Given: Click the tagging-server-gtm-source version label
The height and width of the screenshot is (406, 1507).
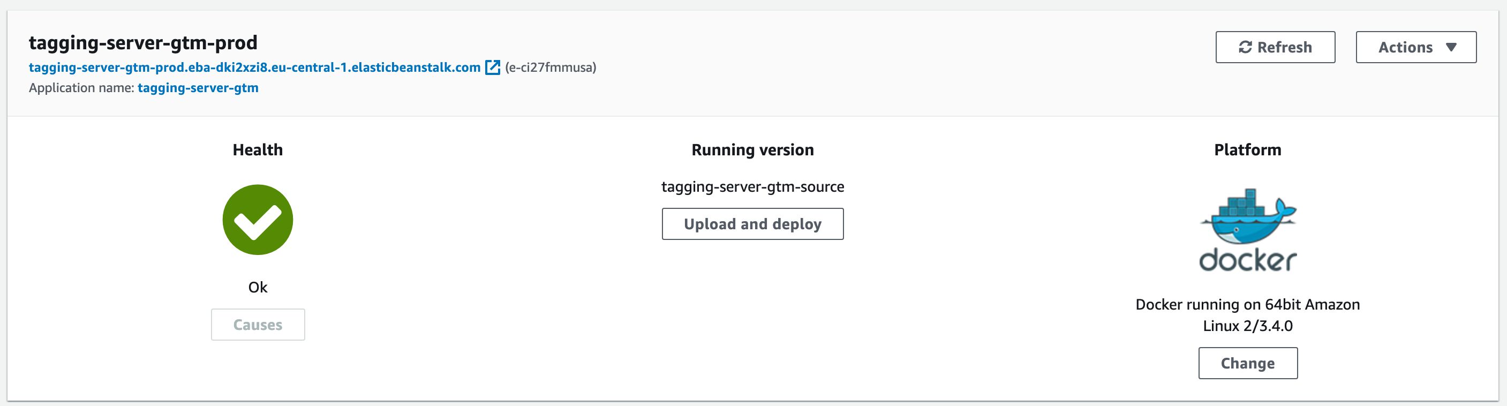Looking at the screenshot, I should tap(753, 186).
